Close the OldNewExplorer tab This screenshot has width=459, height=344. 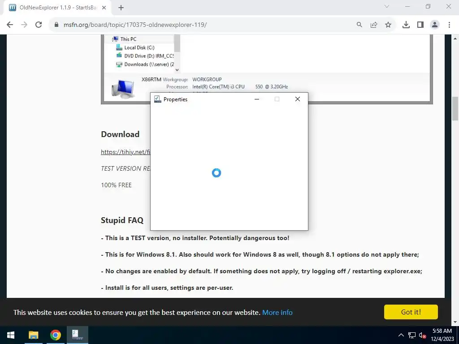coord(104,8)
